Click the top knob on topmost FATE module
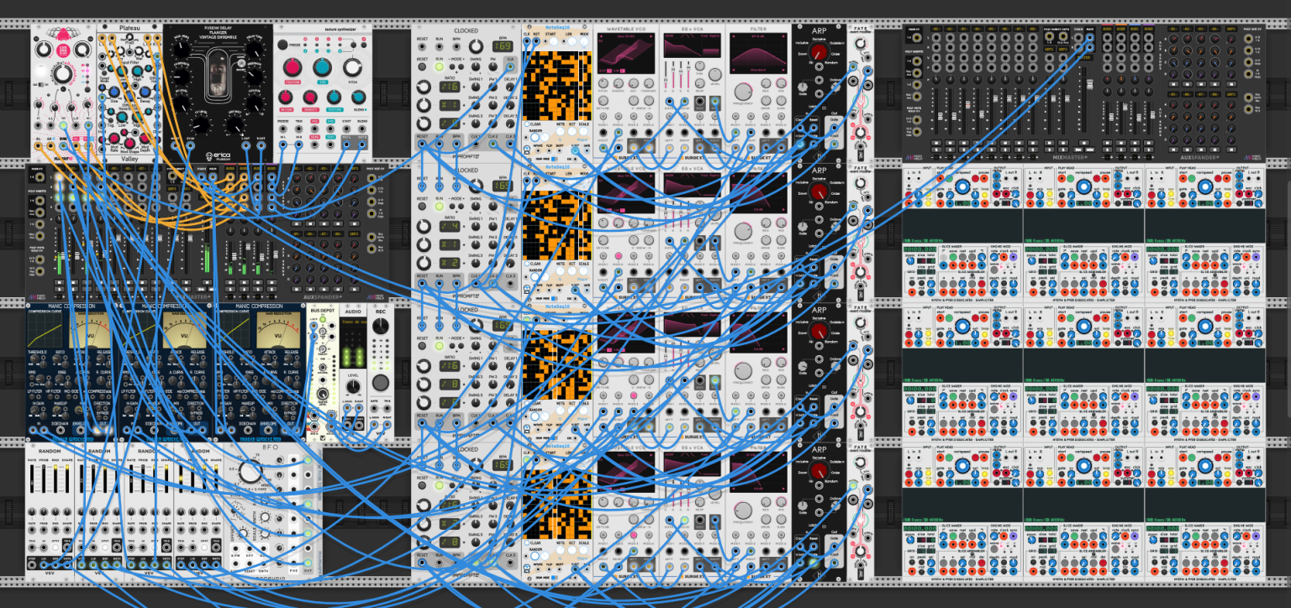Screen dimensions: 1291x608 860,44
